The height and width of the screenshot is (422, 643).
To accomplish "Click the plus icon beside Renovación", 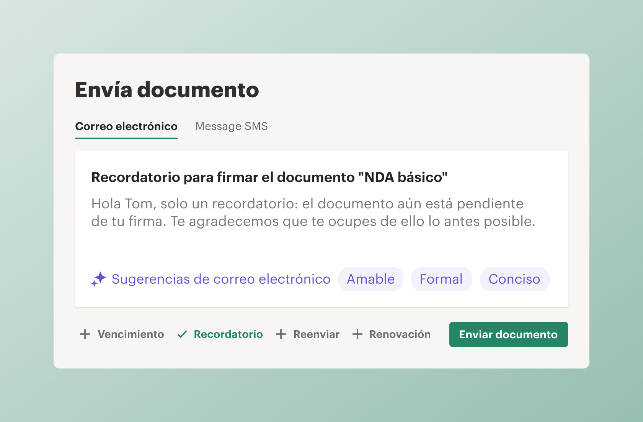I will [x=357, y=334].
